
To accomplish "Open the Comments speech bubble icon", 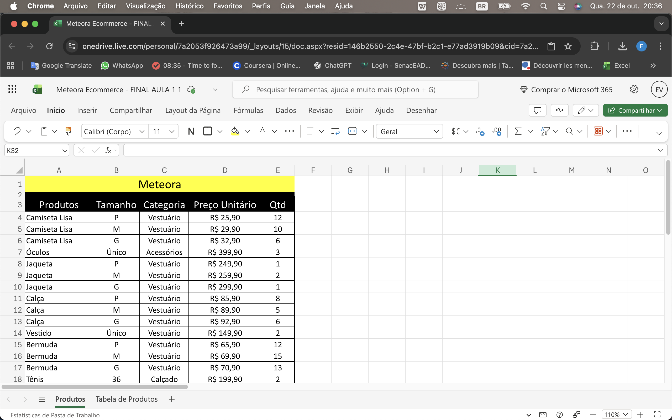I will [537, 110].
